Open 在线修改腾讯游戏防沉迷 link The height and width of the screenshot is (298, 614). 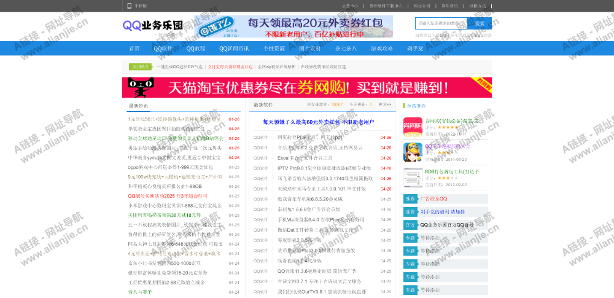(324, 67)
